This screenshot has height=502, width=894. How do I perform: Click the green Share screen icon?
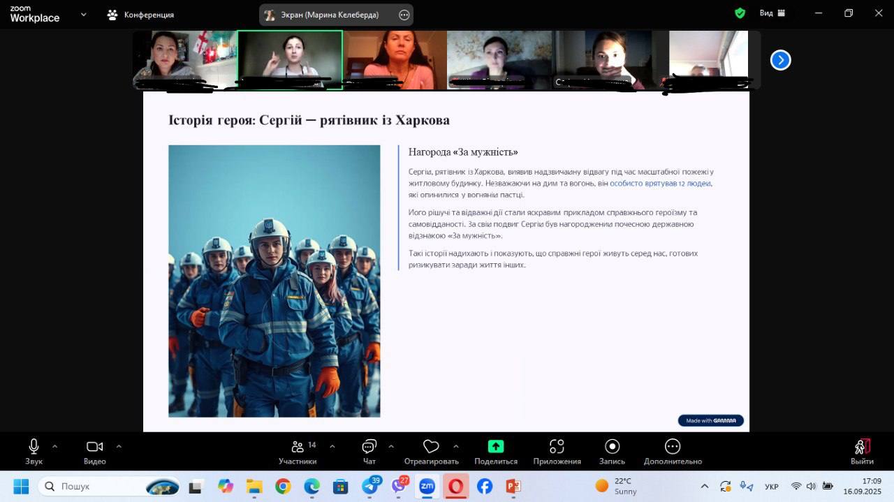495,447
